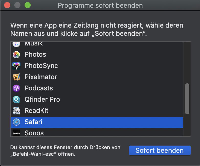Click the PhotoSync app icon
This screenshot has width=200, height=166.
pos(16,66)
